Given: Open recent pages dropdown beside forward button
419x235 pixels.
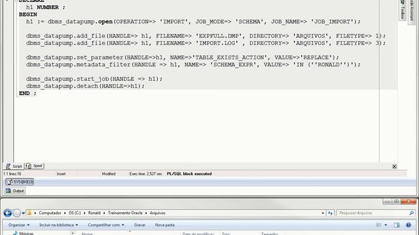Looking at the screenshot, I should (24, 213).
